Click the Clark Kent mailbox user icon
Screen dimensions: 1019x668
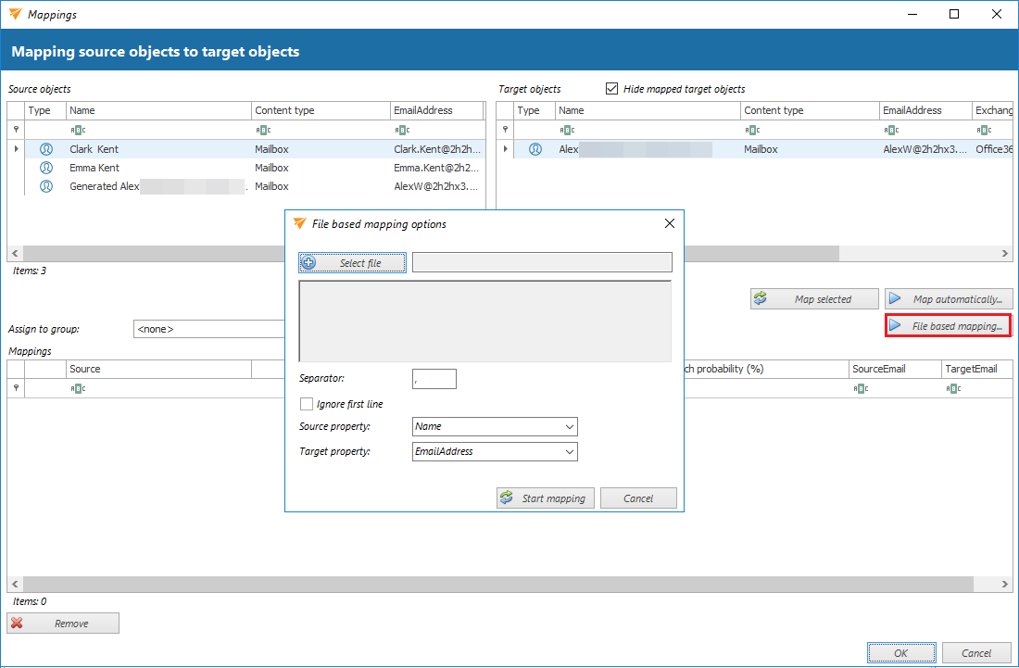click(x=46, y=149)
